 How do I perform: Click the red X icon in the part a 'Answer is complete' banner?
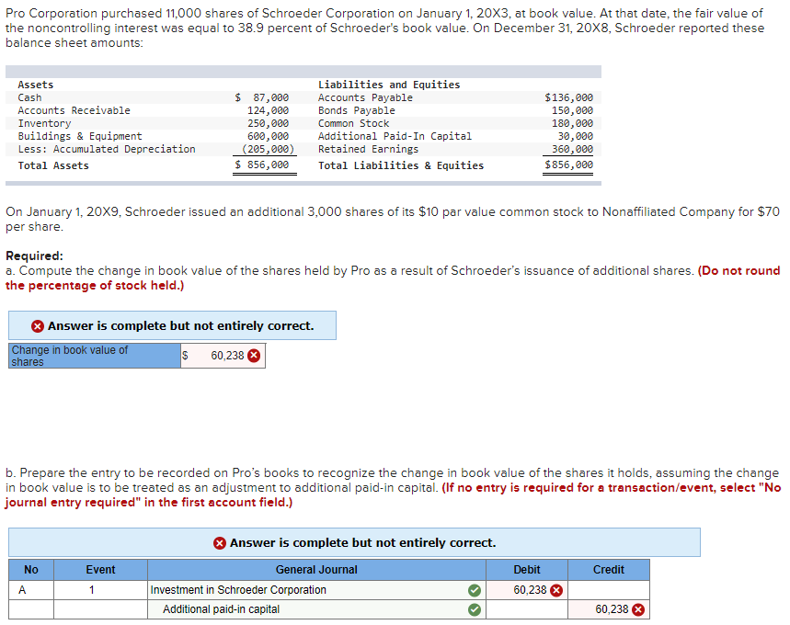click(x=38, y=326)
